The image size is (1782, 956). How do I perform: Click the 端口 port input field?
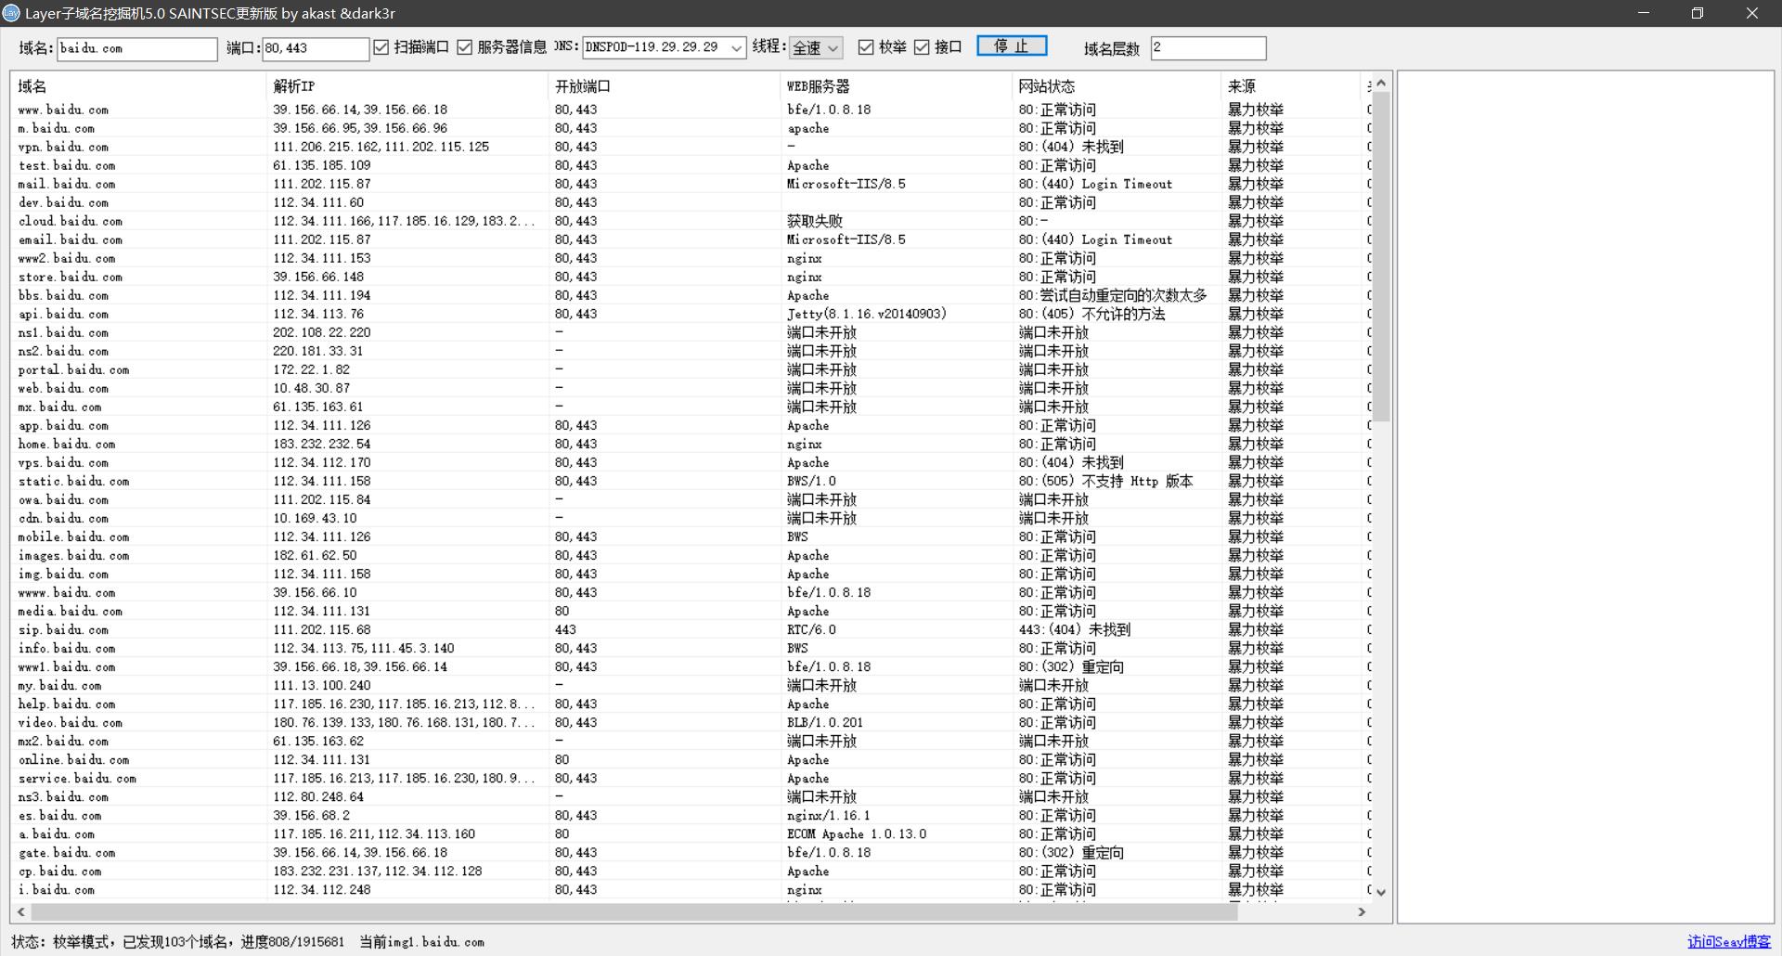click(x=316, y=48)
